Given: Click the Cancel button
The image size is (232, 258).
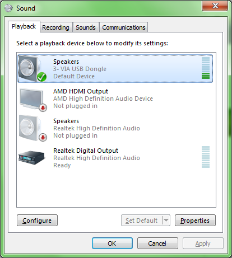Looking at the screenshot, I should 157,243.
